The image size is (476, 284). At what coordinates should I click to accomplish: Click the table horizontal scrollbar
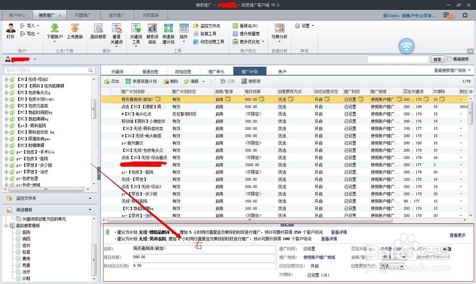tap(250, 220)
